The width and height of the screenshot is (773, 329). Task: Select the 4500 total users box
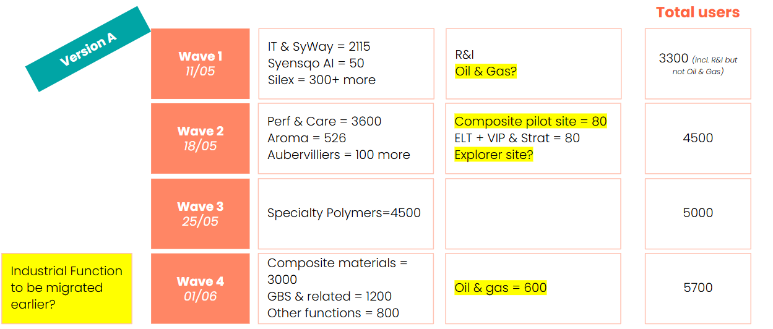[697, 139]
